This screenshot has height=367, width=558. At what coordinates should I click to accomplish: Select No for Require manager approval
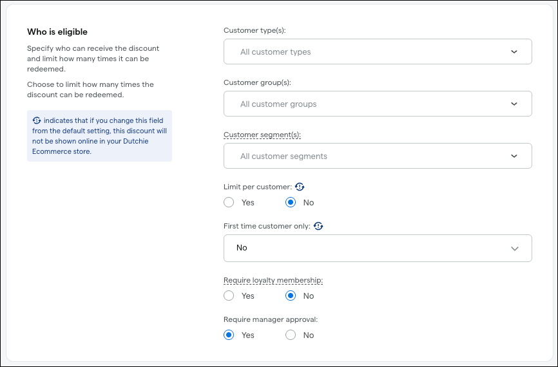point(291,335)
